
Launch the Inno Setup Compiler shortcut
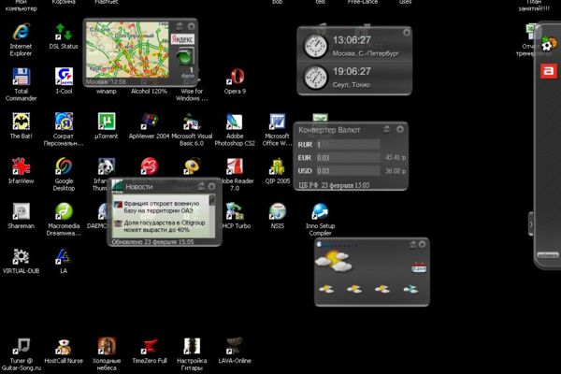click(x=320, y=211)
